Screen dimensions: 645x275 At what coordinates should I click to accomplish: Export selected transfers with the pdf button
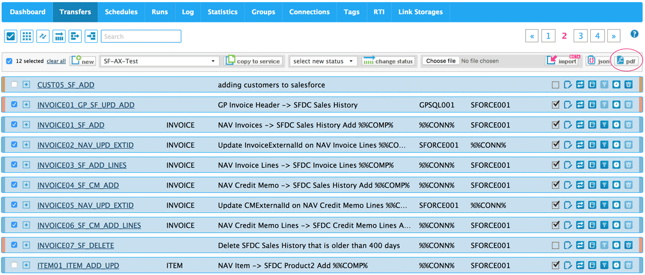(x=626, y=61)
